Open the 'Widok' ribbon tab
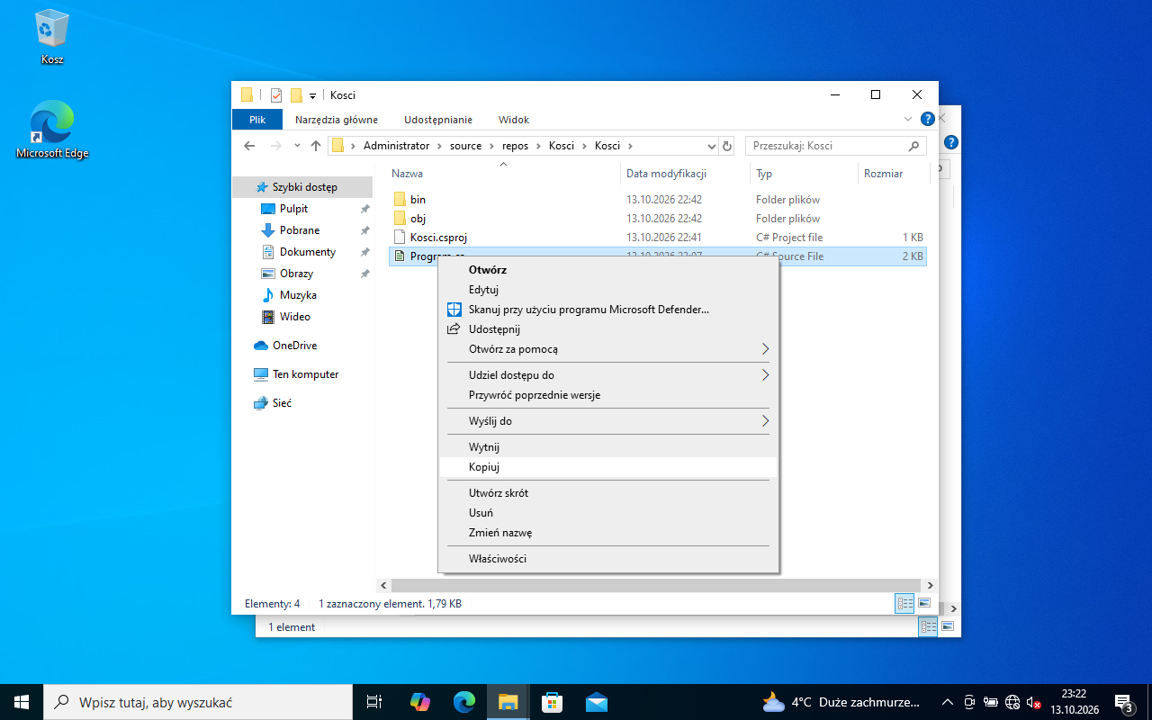 click(x=514, y=120)
